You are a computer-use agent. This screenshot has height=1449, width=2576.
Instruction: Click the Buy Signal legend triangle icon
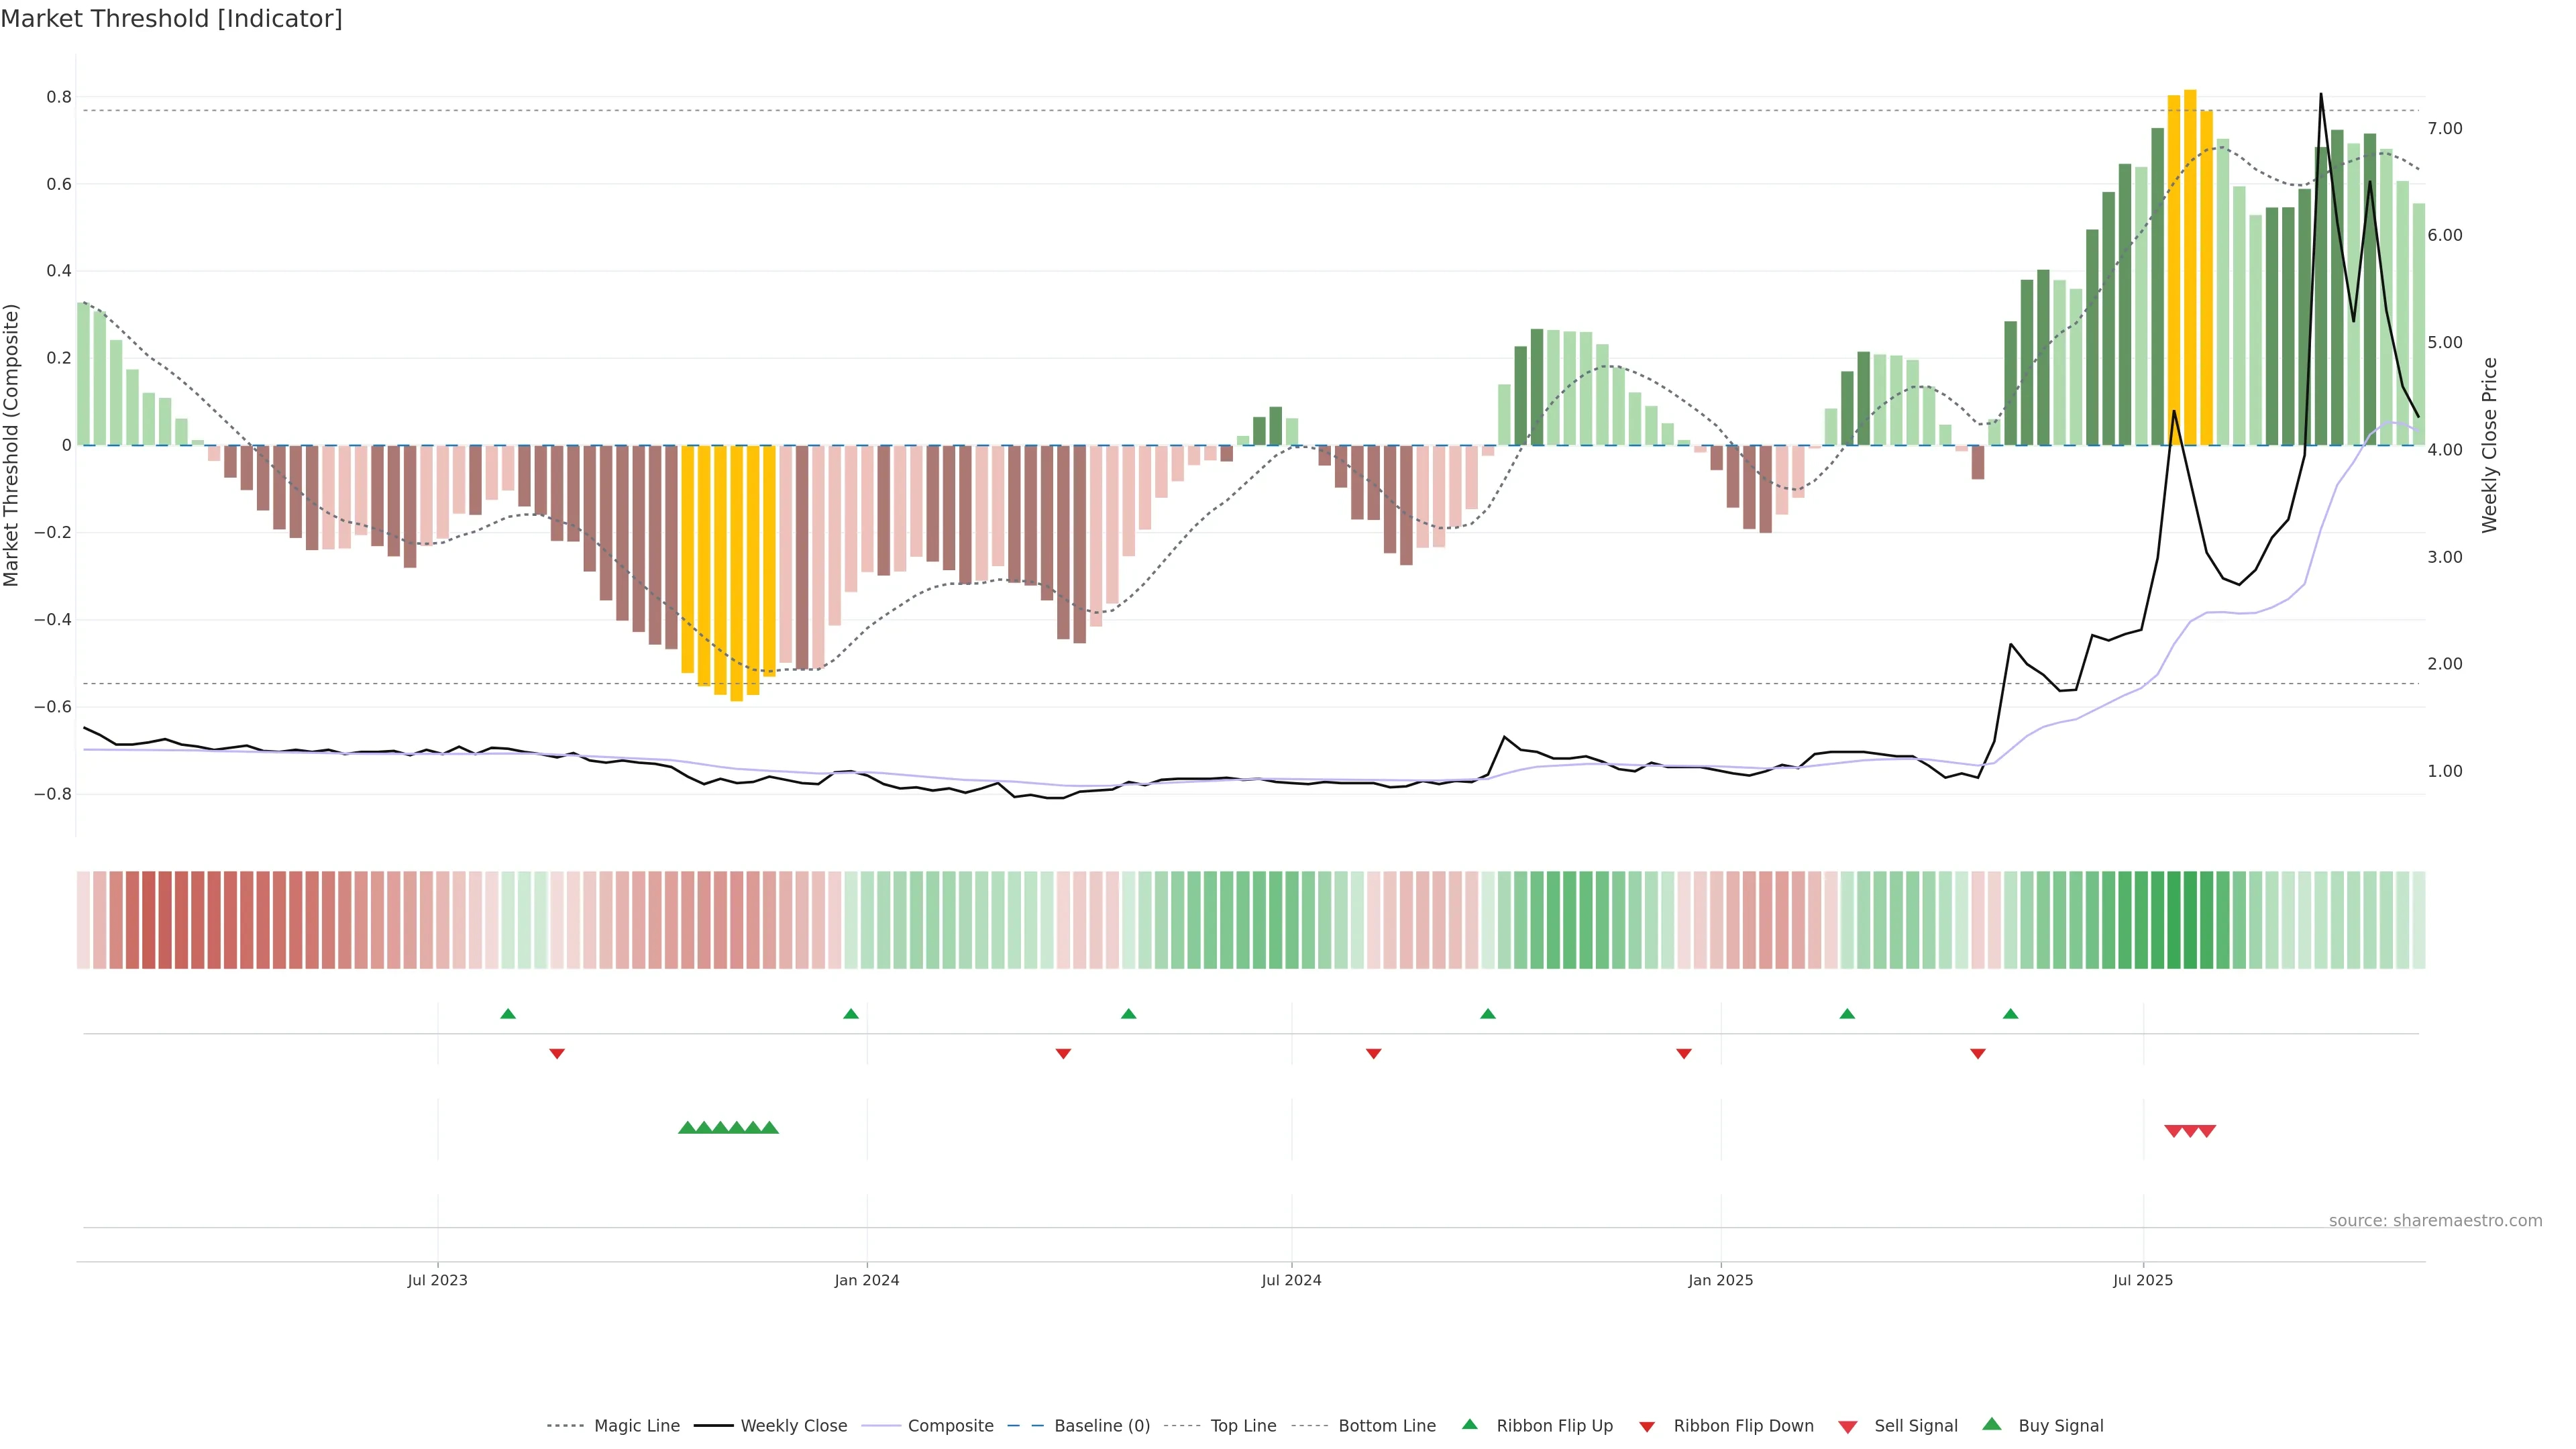pyautogui.click(x=1991, y=1424)
